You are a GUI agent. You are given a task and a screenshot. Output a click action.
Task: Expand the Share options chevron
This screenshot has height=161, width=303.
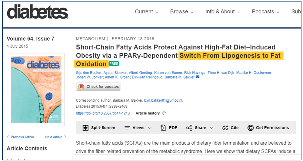pyautogui.click(x=211, y=128)
